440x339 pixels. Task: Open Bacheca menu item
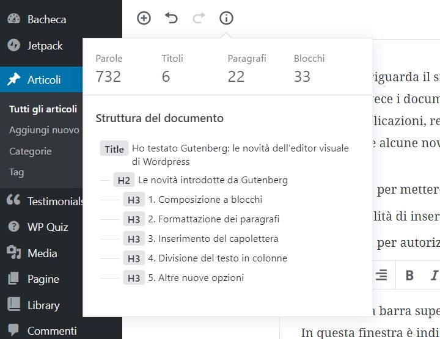[x=47, y=20]
